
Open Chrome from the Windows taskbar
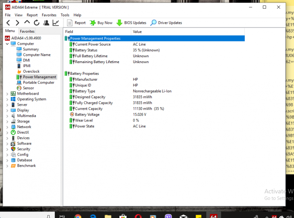coord(78,216)
